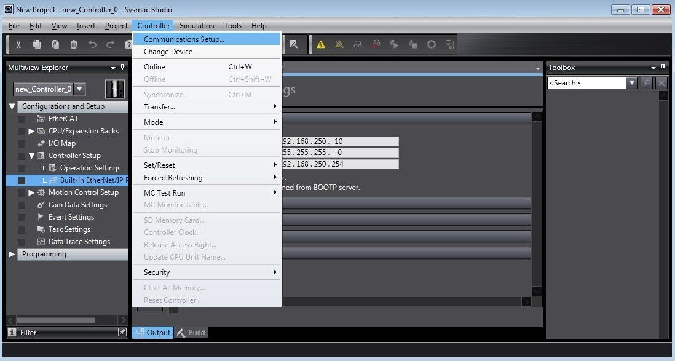
Task: Clear the Toolbox search with X button
Action: coord(661,82)
